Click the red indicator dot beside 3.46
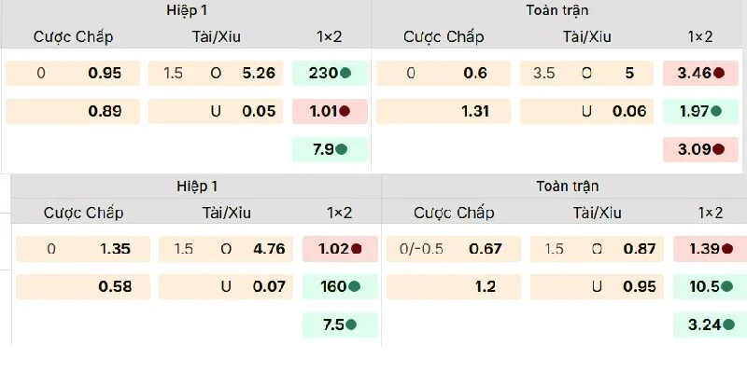This screenshot has width=747, height=373. (718, 72)
